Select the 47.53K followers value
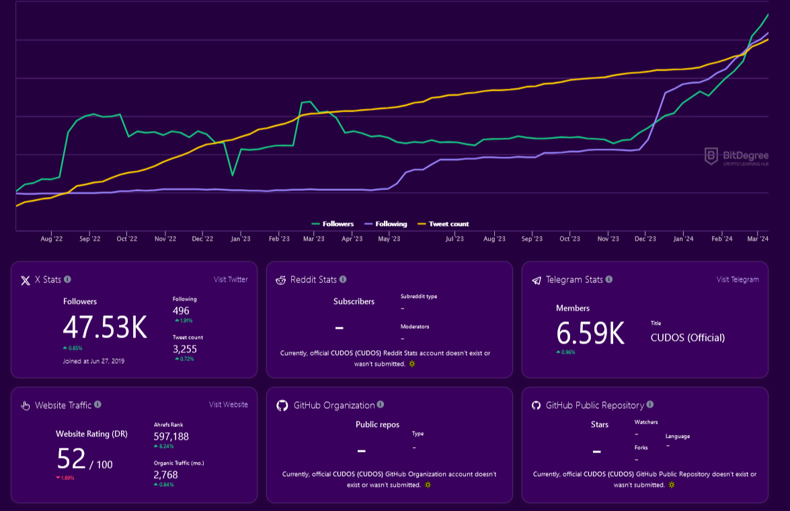The height and width of the screenshot is (511, 790). pyautogui.click(x=105, y=327)
